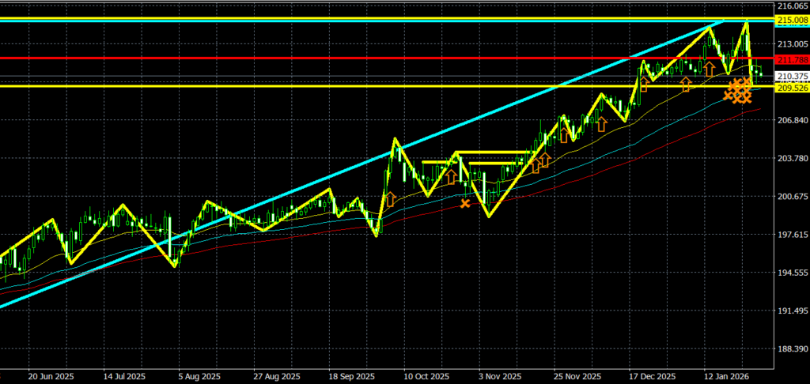Click the top yellow horizontal line at 215.008
The image size is (810, 384).
coord(316,17)
